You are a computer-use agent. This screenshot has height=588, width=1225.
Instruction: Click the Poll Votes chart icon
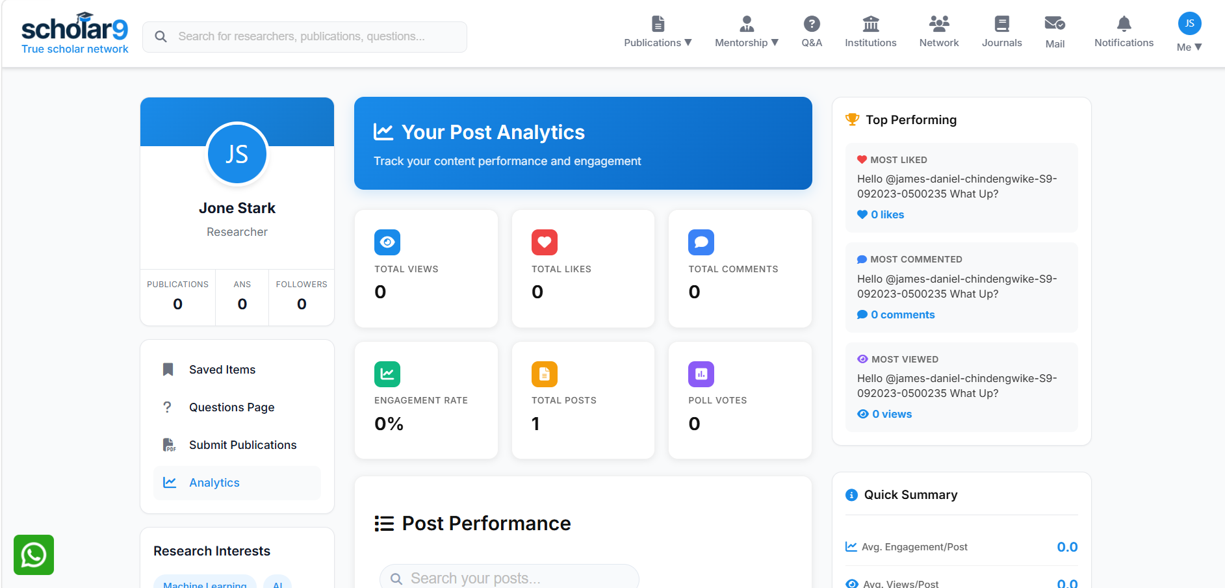pos(701,374)
